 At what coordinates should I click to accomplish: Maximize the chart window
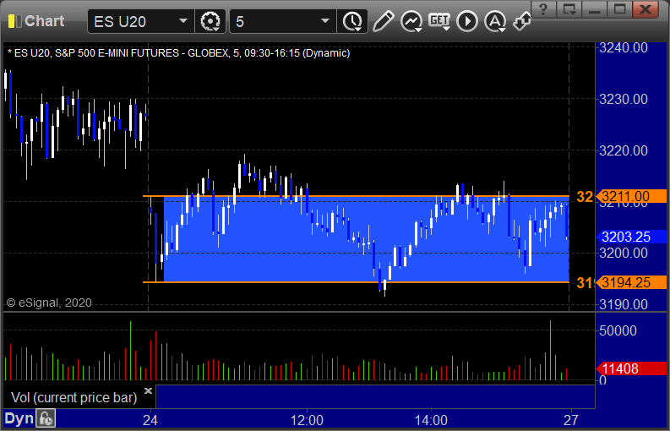[619, 9]
